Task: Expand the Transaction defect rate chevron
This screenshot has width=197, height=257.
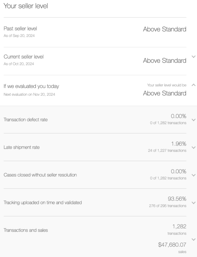Action: 193,120
